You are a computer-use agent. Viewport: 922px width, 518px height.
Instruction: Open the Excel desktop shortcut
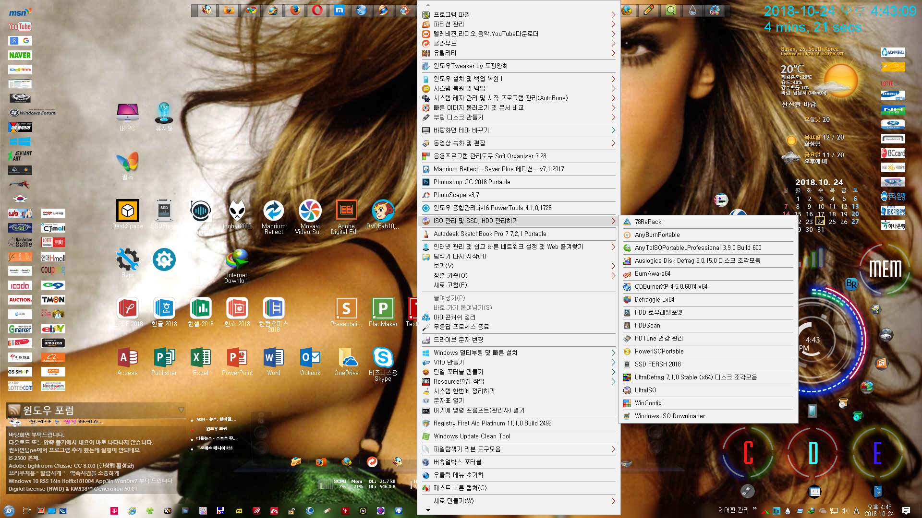click(x=201, y=361)
